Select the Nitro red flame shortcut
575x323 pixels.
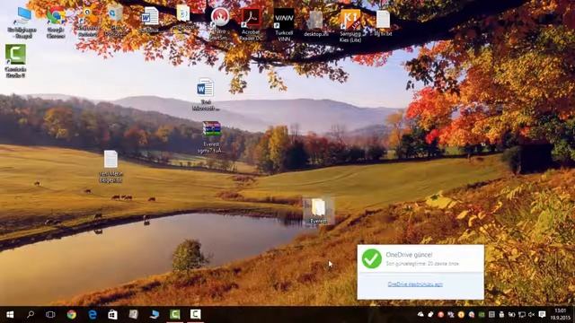coord(219,23)
